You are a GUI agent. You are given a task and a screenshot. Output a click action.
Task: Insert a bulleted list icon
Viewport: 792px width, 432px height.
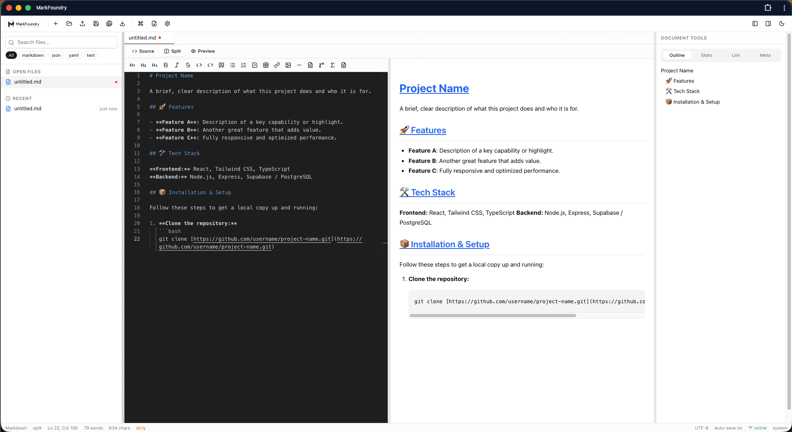232,65
